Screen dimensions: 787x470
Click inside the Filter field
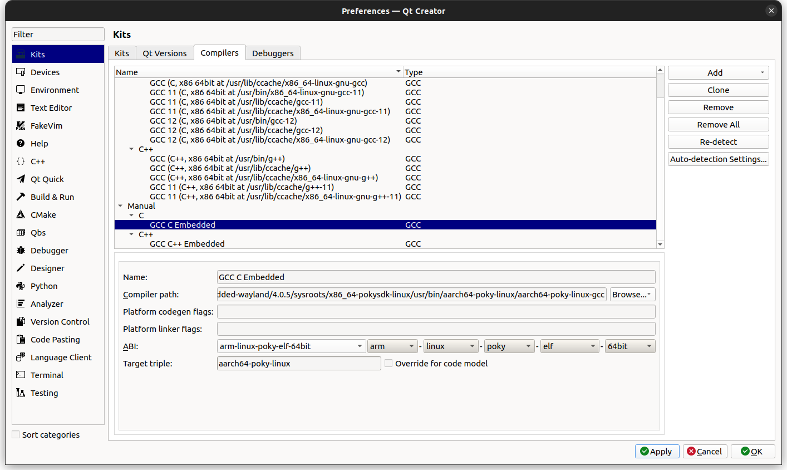pos(58,34)
